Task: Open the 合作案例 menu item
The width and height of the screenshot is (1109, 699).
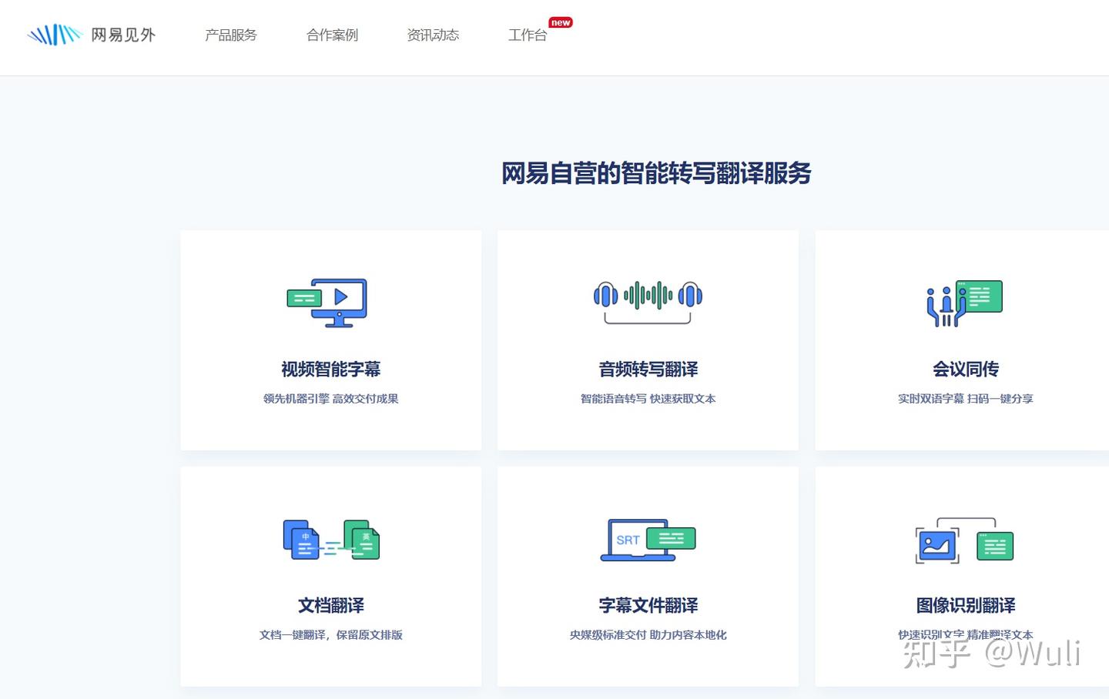Action: (x=332, y=35)
